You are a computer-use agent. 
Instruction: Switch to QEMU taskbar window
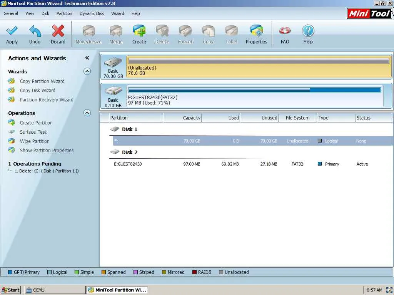55,290
